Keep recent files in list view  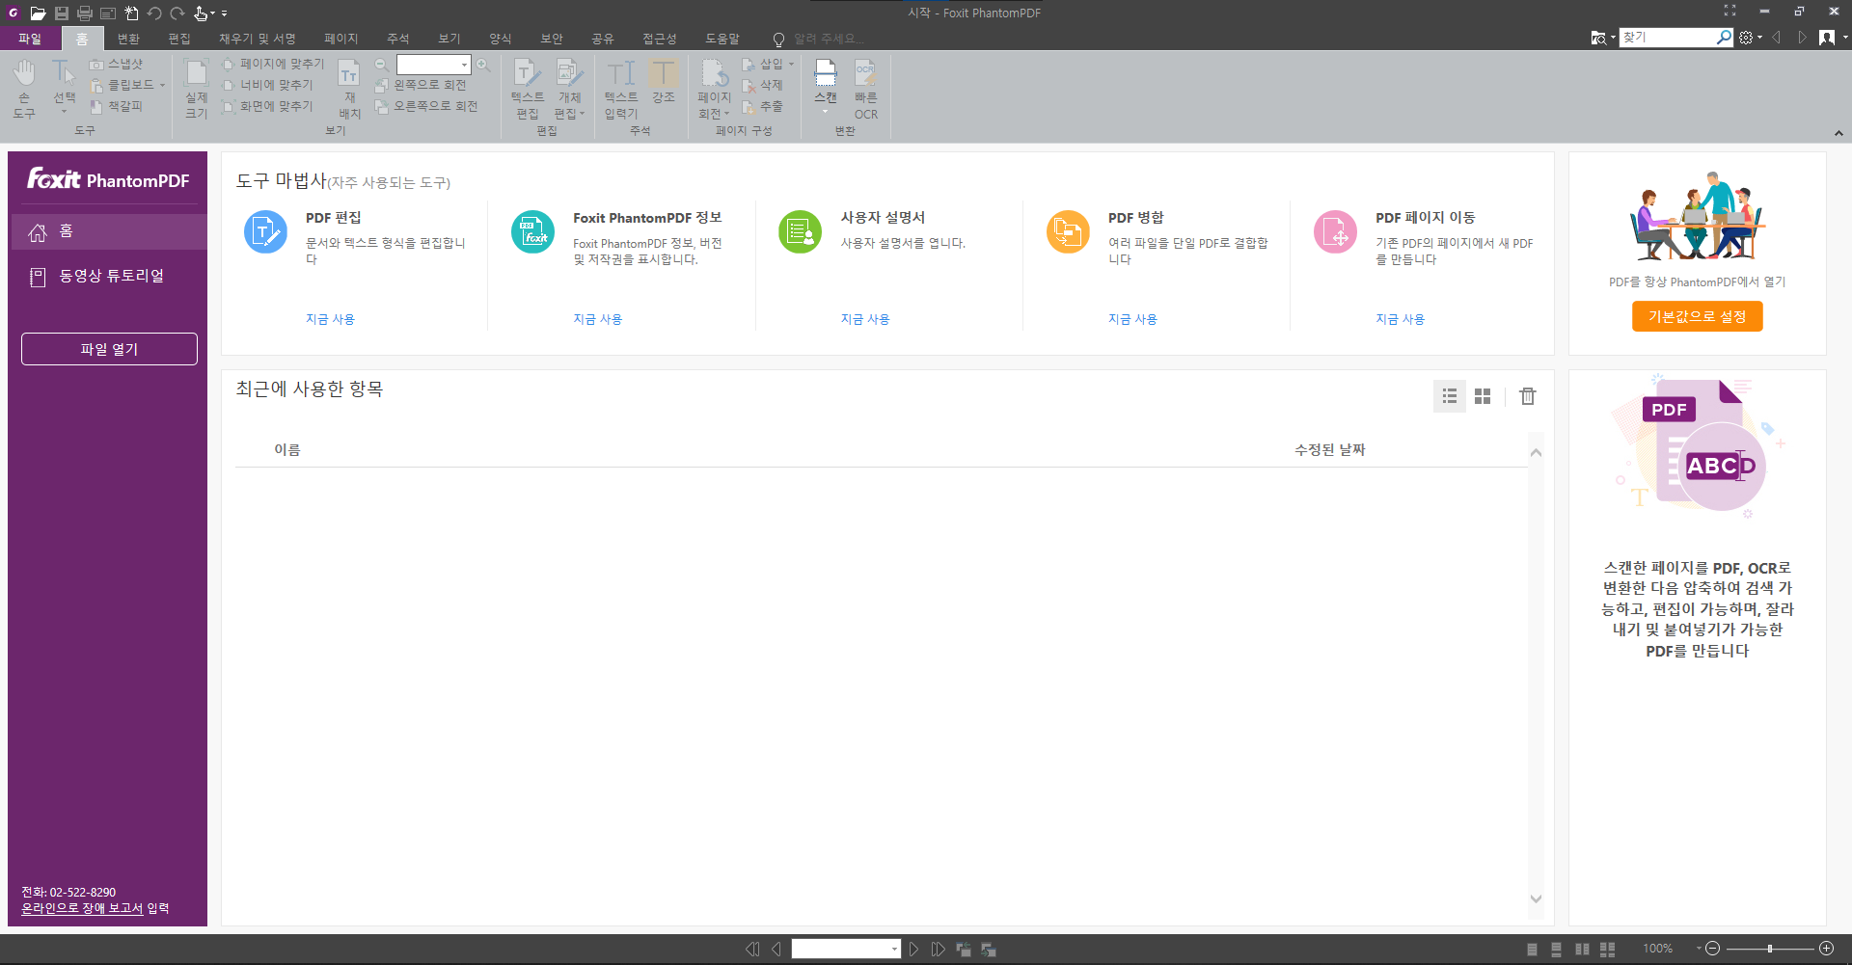[1449, 395]
